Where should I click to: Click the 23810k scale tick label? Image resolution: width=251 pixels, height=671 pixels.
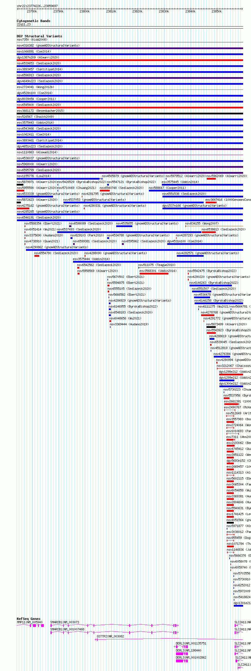[x=111, y=11]
